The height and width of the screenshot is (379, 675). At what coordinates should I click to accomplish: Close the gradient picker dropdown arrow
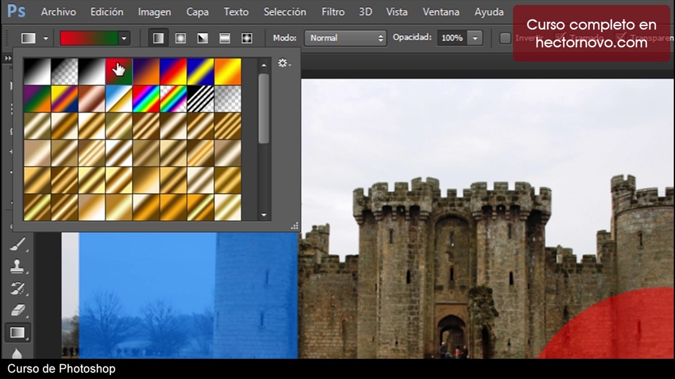coord(124,38)
